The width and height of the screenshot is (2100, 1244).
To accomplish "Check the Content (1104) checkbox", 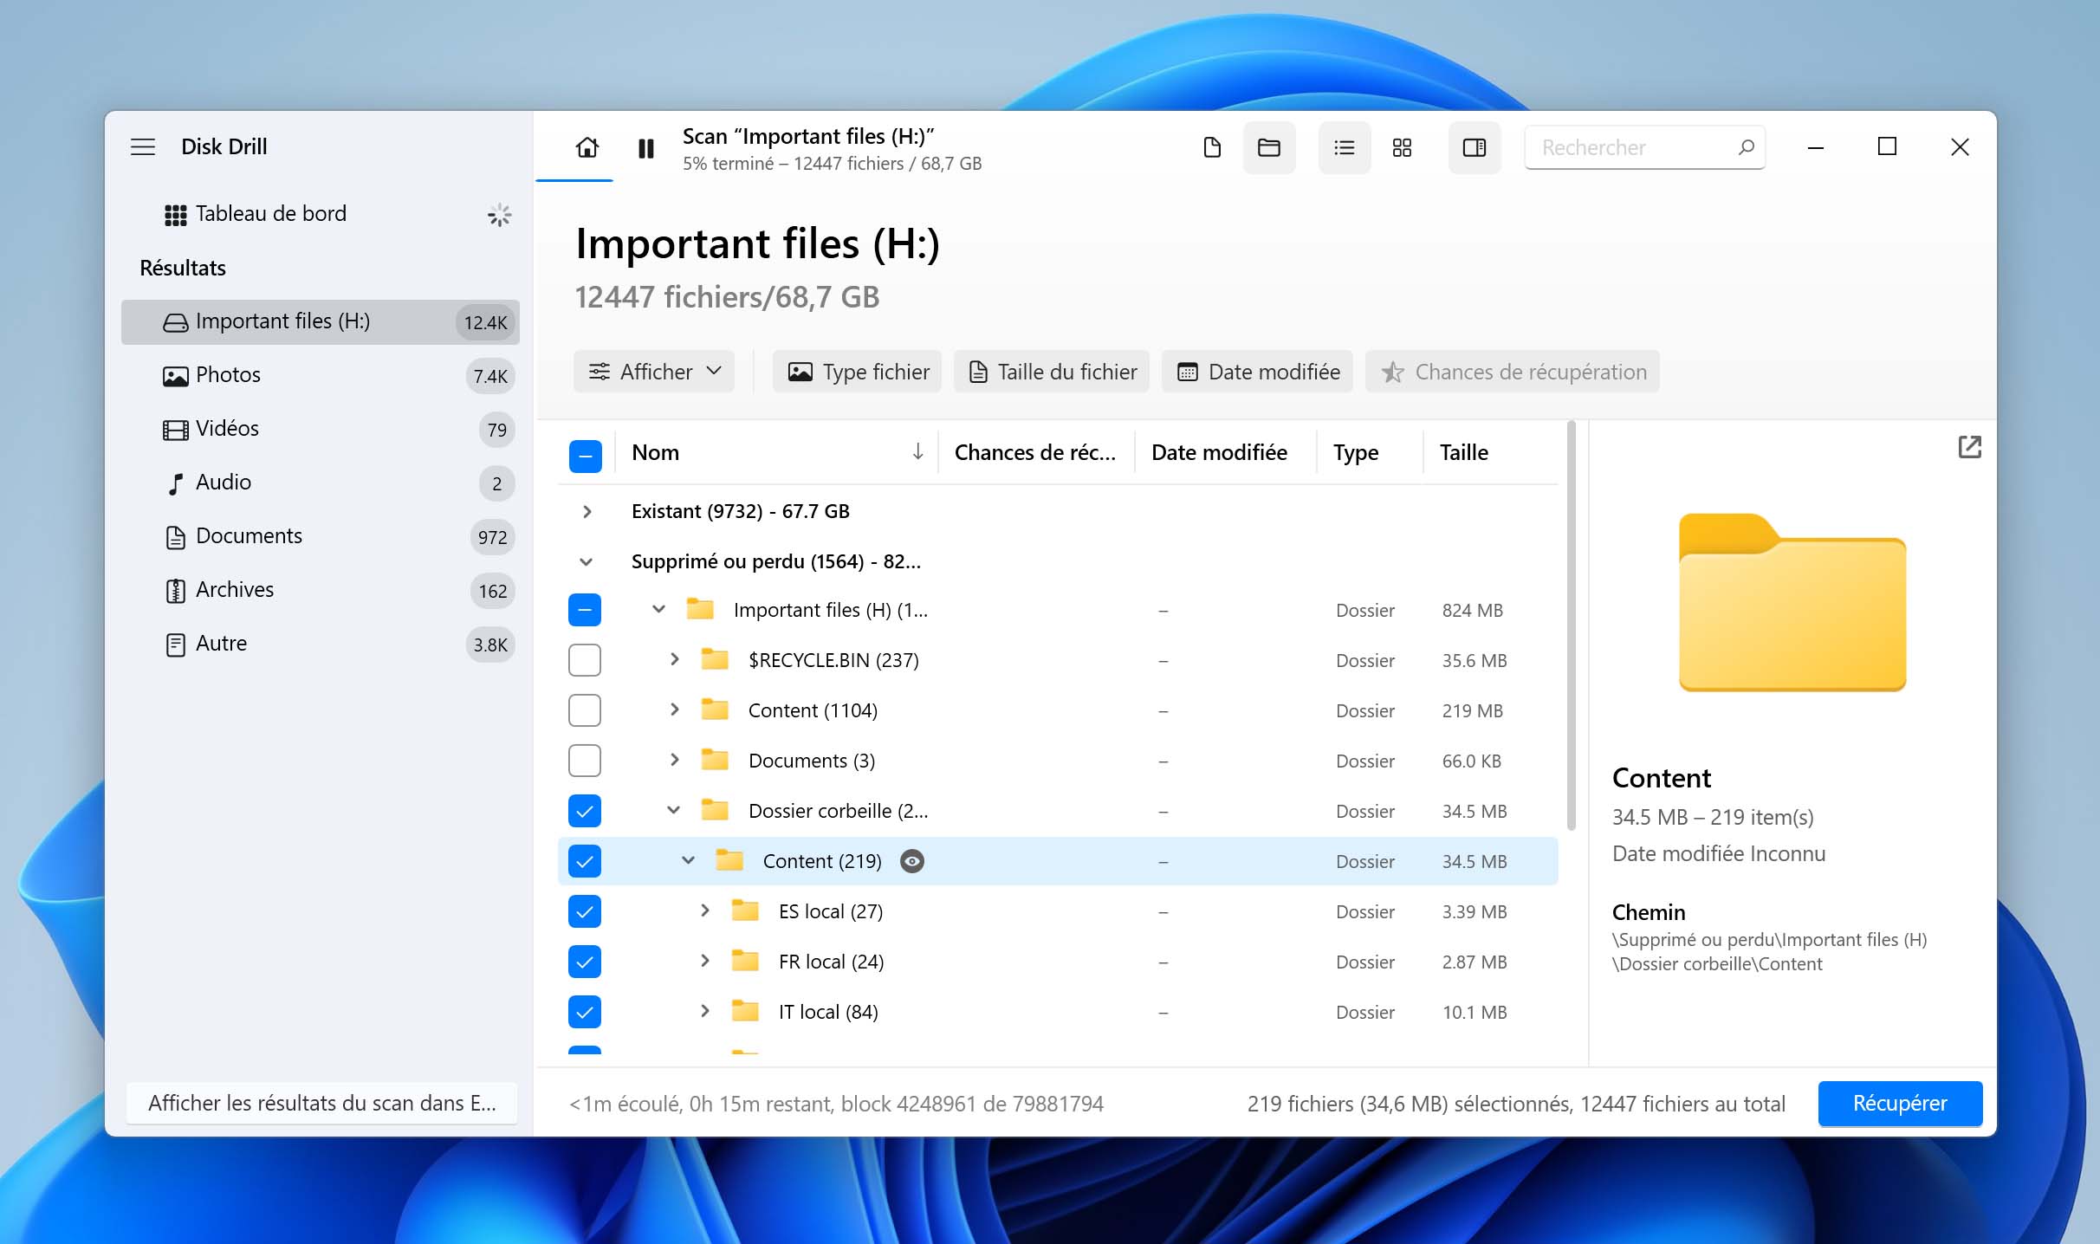I will pos(585,710).
